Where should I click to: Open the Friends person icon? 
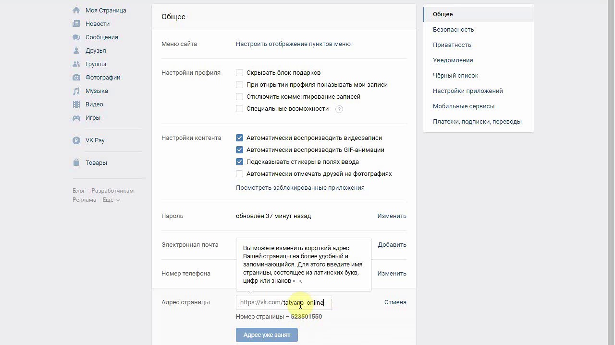[x=76, y=50]
